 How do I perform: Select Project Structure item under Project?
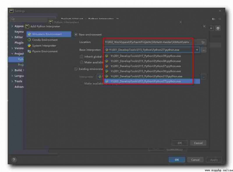pyautogui.click(x=21, y=65)
